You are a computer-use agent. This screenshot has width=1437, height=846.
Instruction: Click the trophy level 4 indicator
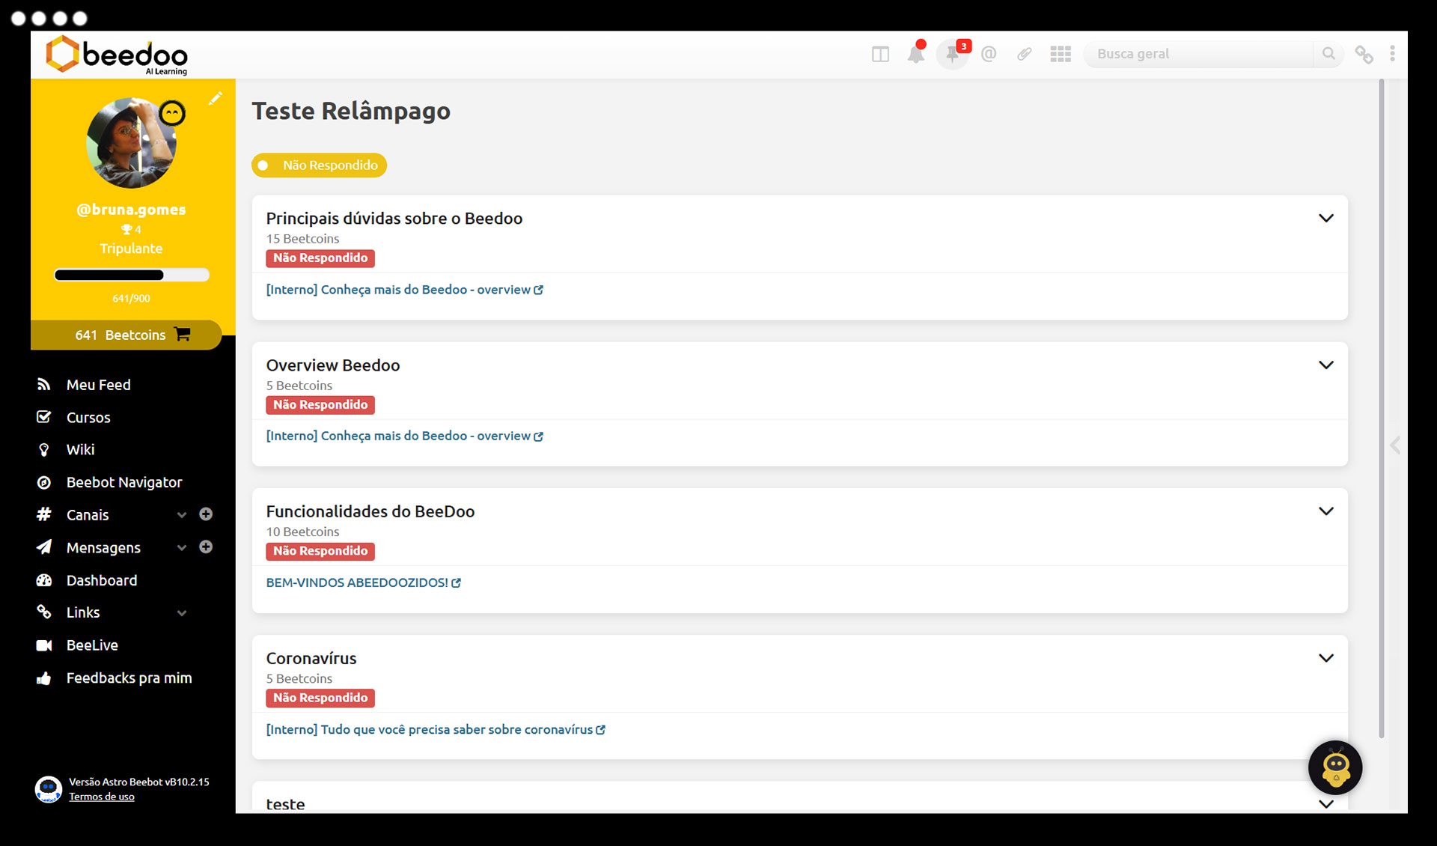[131, 229]
